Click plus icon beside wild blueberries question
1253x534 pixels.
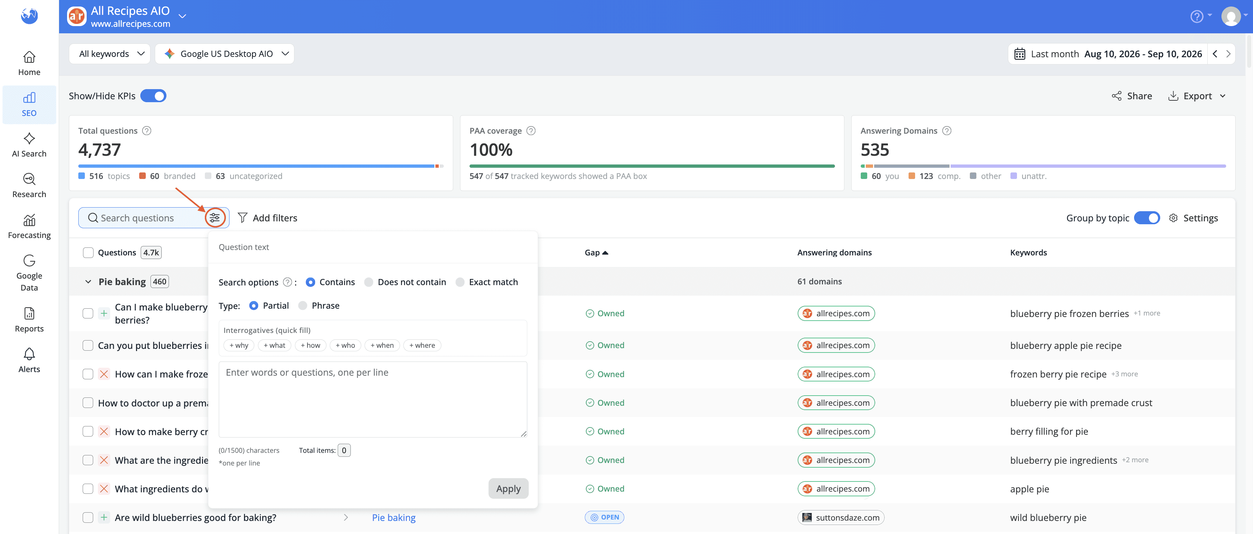(x=104, y=517)
